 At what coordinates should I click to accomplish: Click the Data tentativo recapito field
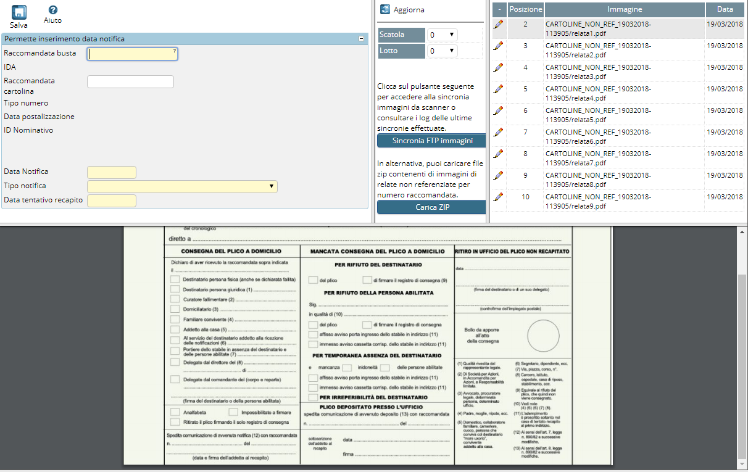point(112,201)
